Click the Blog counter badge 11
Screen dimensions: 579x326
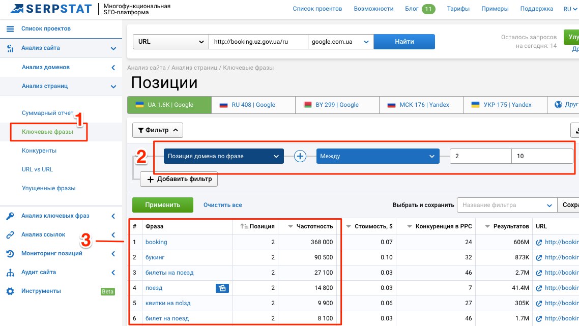pyautogui.click(x=428, y=9)
